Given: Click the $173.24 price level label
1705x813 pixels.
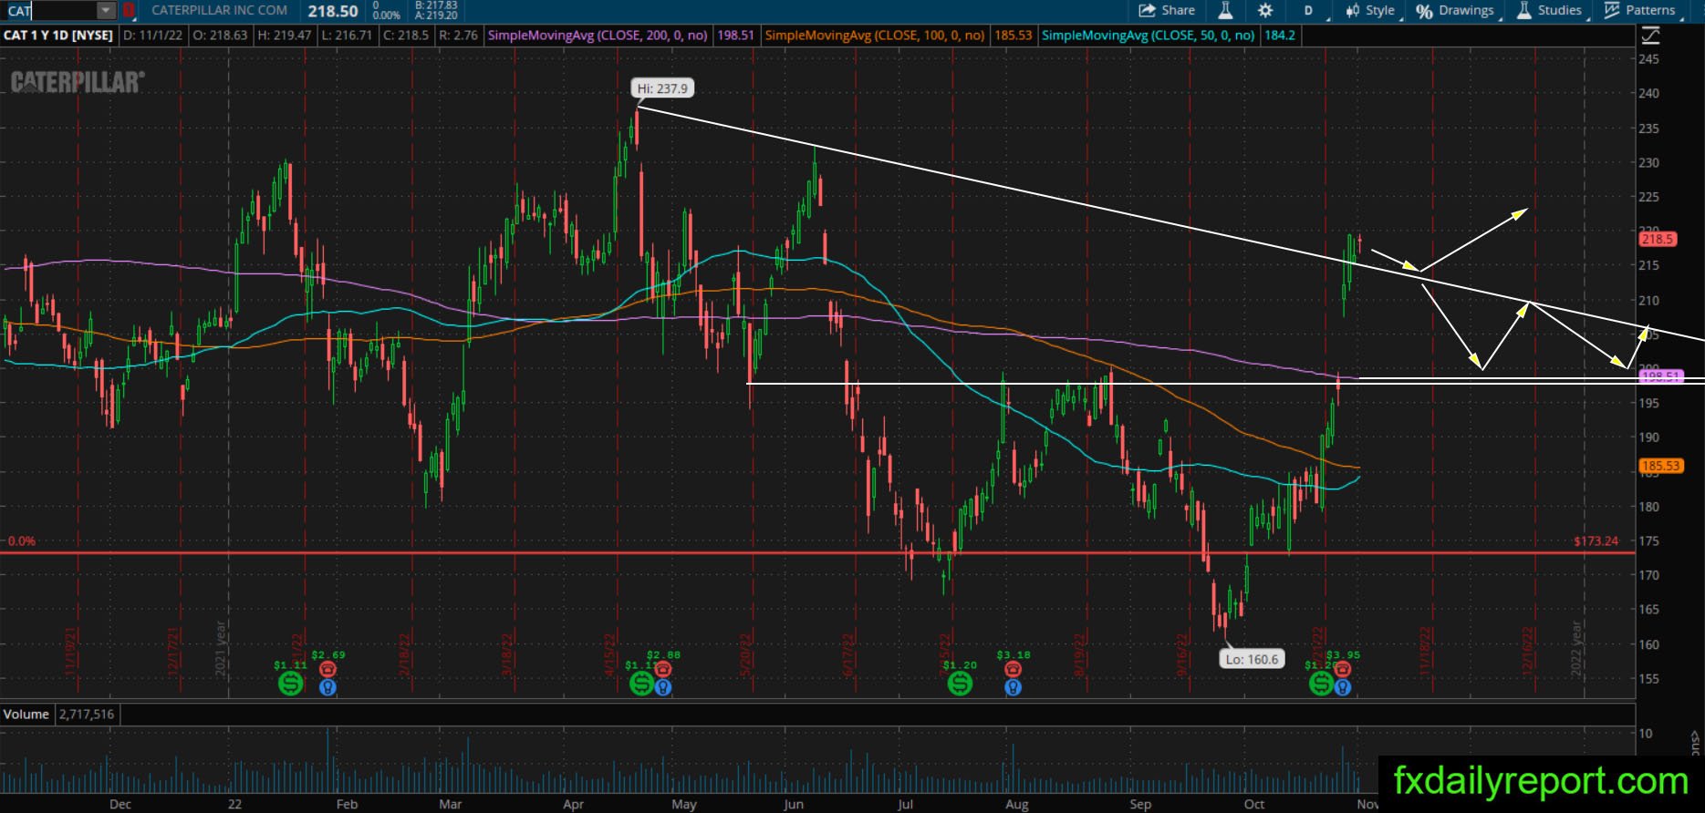Looking at the screenshot, I should coord(1596,541).
